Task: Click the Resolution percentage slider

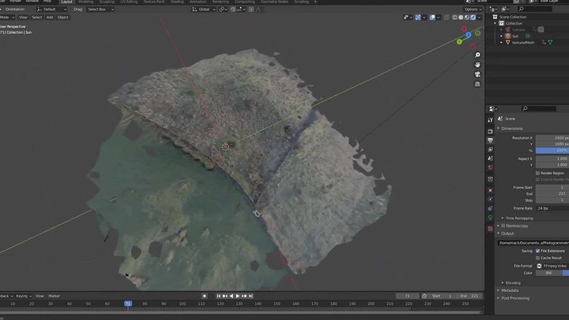Action: (552, 151)
